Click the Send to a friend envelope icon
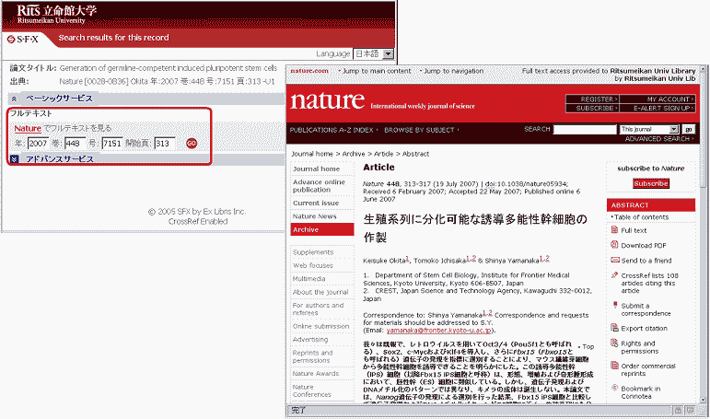The image size is (710, 419). [x=615, y=260]
